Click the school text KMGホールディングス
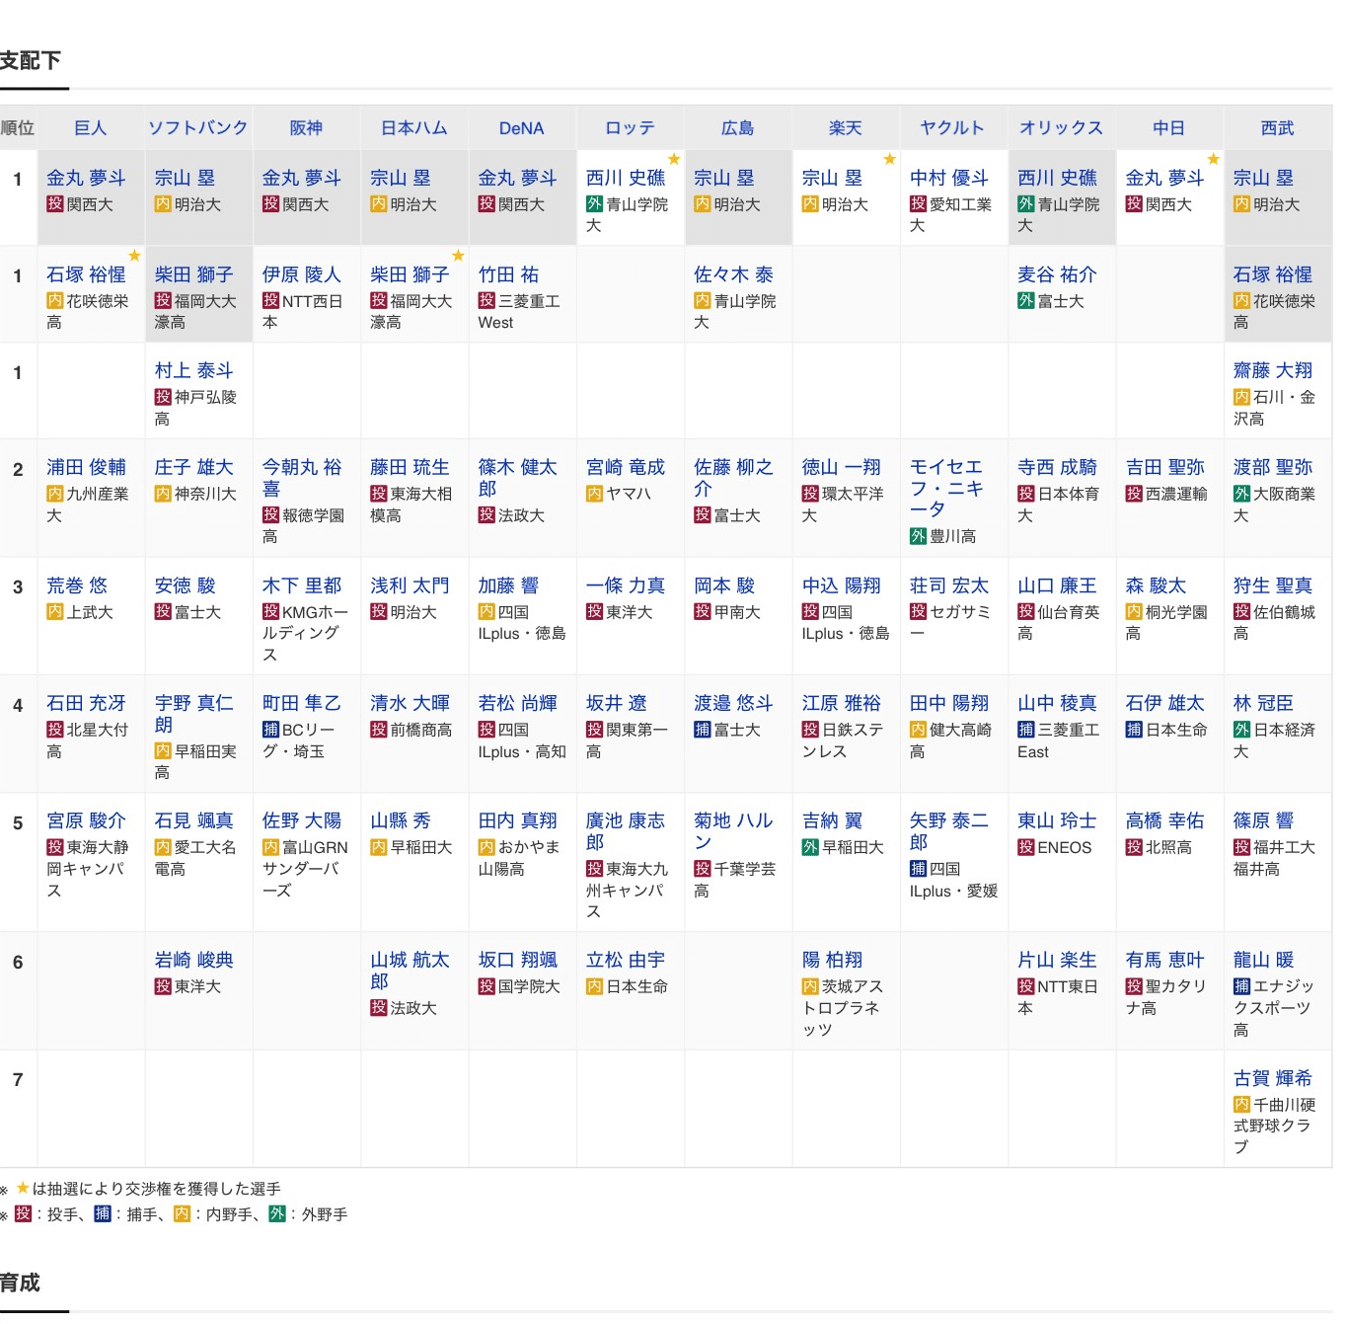The image size is (1347, 1324). (x=306, y=634)
